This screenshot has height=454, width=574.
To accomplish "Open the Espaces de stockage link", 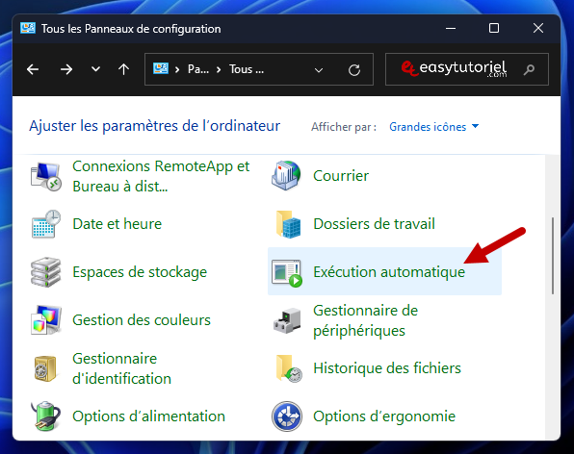I will pos(140,272).
